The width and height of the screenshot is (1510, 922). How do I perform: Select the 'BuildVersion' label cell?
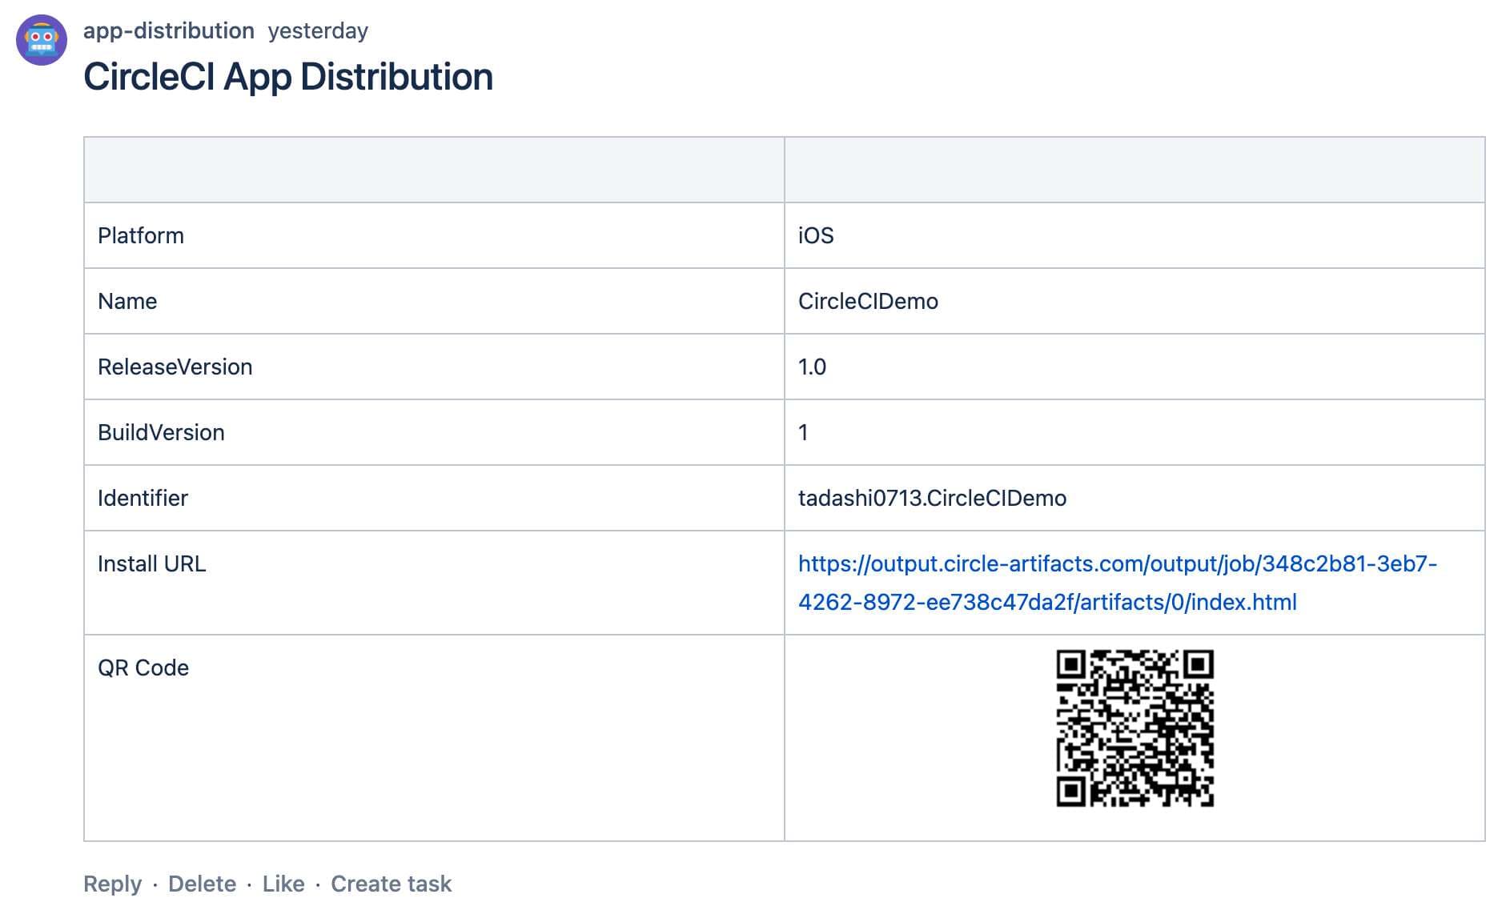(434, 432)
